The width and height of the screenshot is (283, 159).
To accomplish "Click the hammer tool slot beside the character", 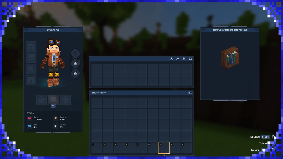I will [x=76, y=53].
